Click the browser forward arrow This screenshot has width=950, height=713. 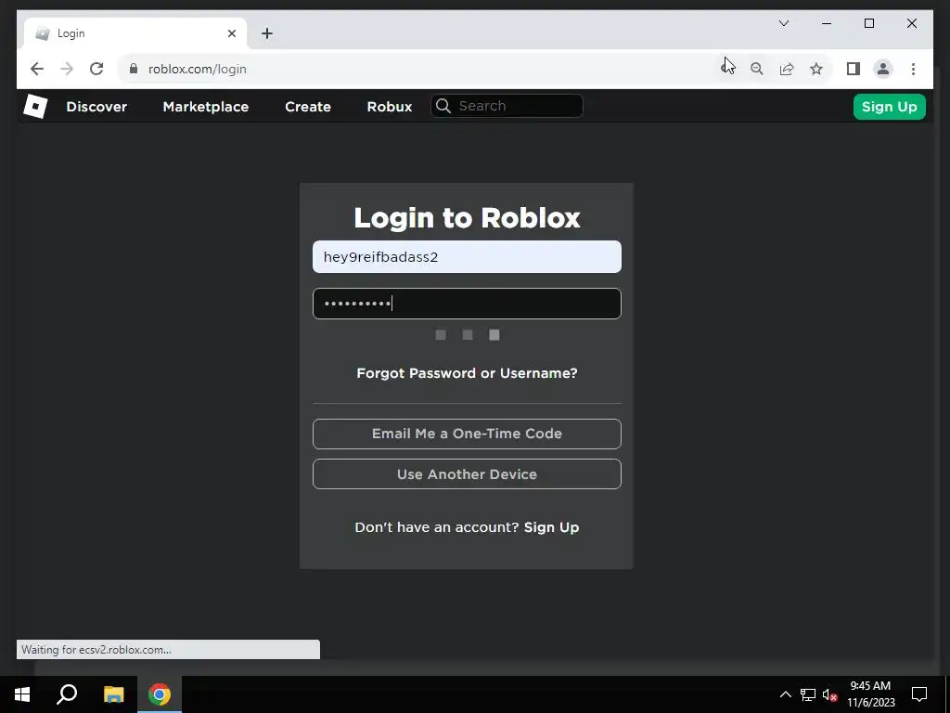point(67,69)
